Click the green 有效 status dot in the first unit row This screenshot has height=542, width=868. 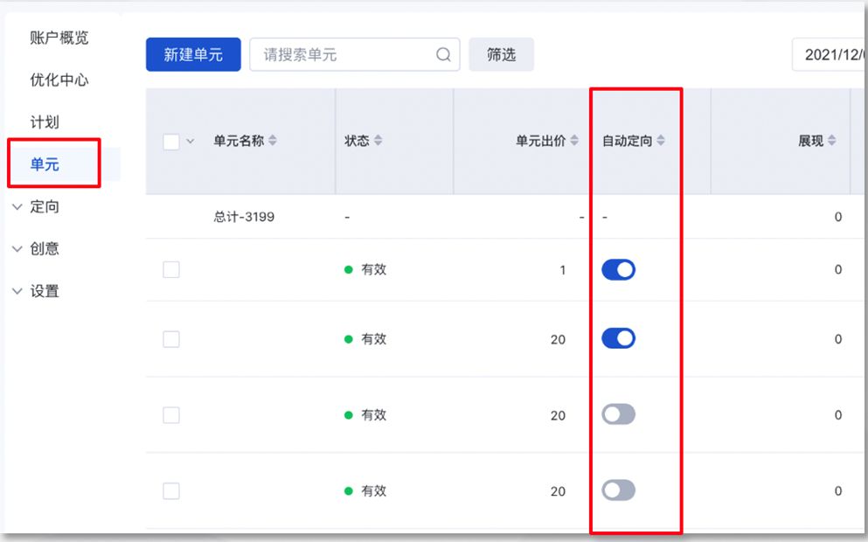tap(349, 269)
